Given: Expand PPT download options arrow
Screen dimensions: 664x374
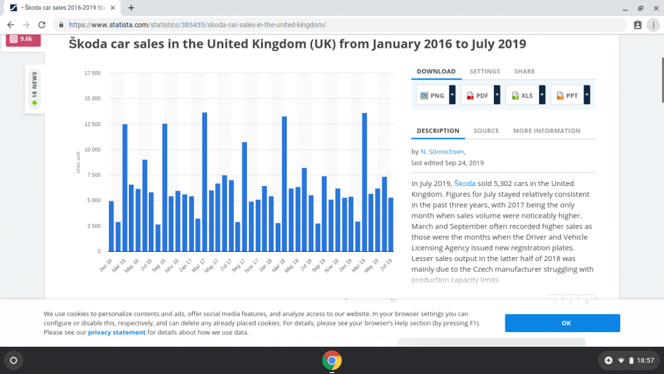Looking at the screenshot, I should (587, 95).
